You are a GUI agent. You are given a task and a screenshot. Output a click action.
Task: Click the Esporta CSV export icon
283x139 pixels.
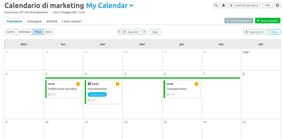247,32
